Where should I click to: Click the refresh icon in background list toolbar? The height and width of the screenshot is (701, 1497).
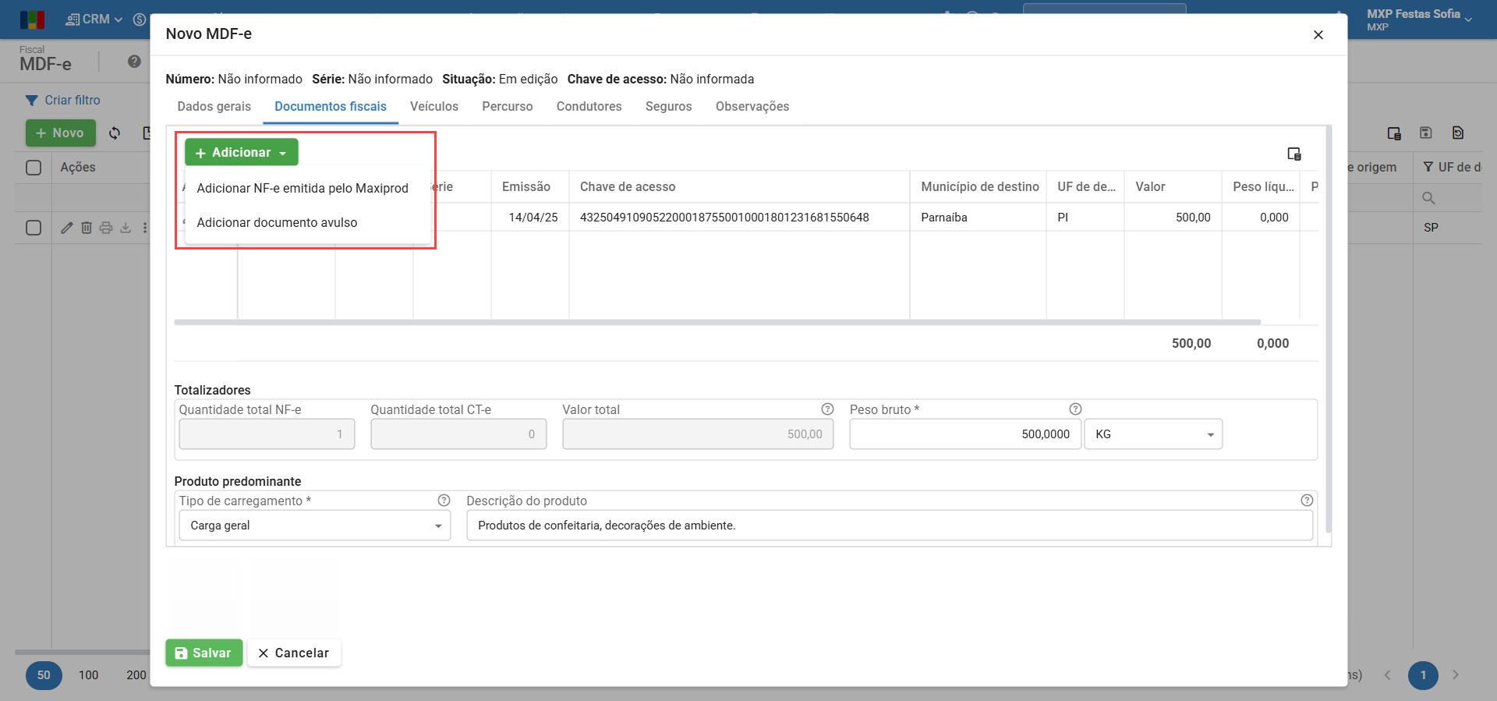pyautogui.click(x=115, y=133)
